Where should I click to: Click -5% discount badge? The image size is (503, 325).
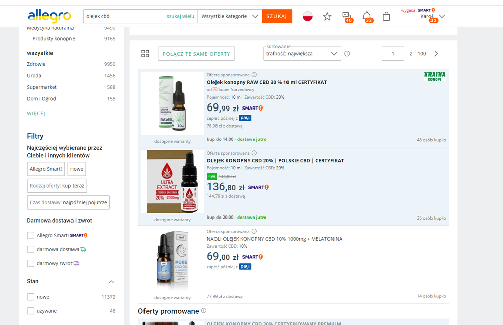coord(211,177)
